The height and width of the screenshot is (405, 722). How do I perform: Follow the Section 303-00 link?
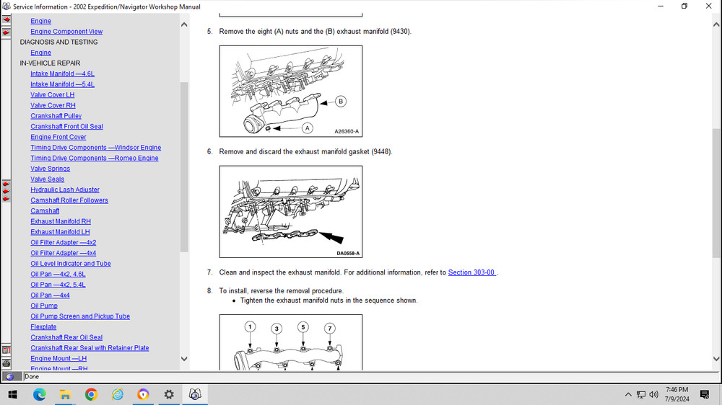pos(471,272)
